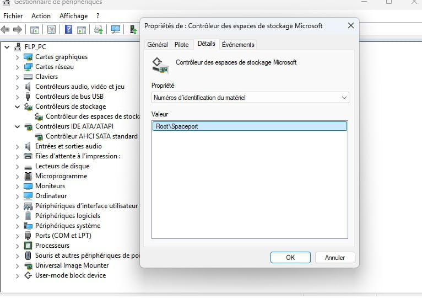Scan for hardware changes monitor icon
Image resolution: width=422 pixels, height=298 pixels.
(x=116, y=29)
